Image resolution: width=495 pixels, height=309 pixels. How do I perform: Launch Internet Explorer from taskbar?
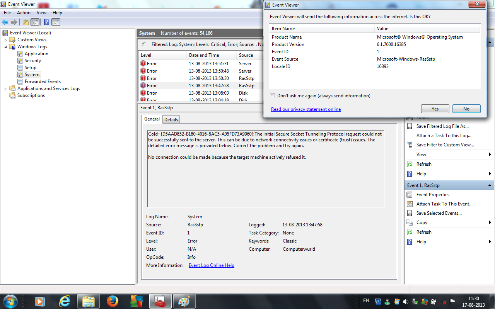coord(64,301)
